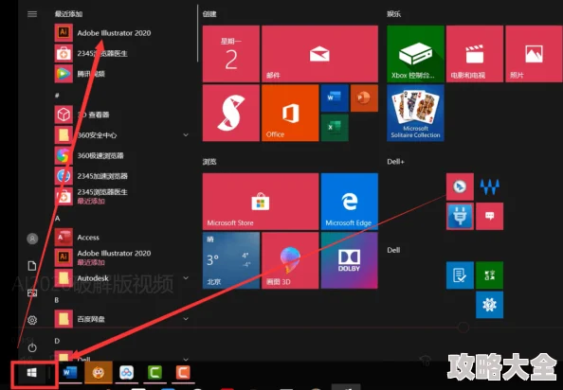Open the circular arrow tile in Dell+
The height and width of the screenshot is (390, 563).
point(460,186)
